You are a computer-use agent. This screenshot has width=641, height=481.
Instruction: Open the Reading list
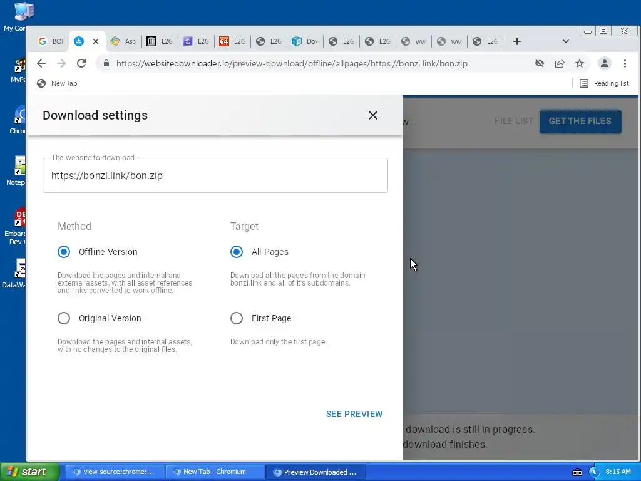click(x=604, y=83)
